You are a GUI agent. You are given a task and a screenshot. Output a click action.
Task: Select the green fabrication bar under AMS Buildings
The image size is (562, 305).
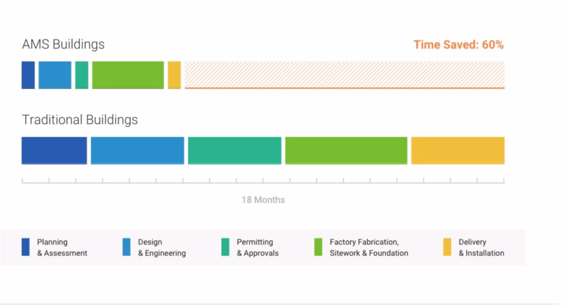pos(128,75)
